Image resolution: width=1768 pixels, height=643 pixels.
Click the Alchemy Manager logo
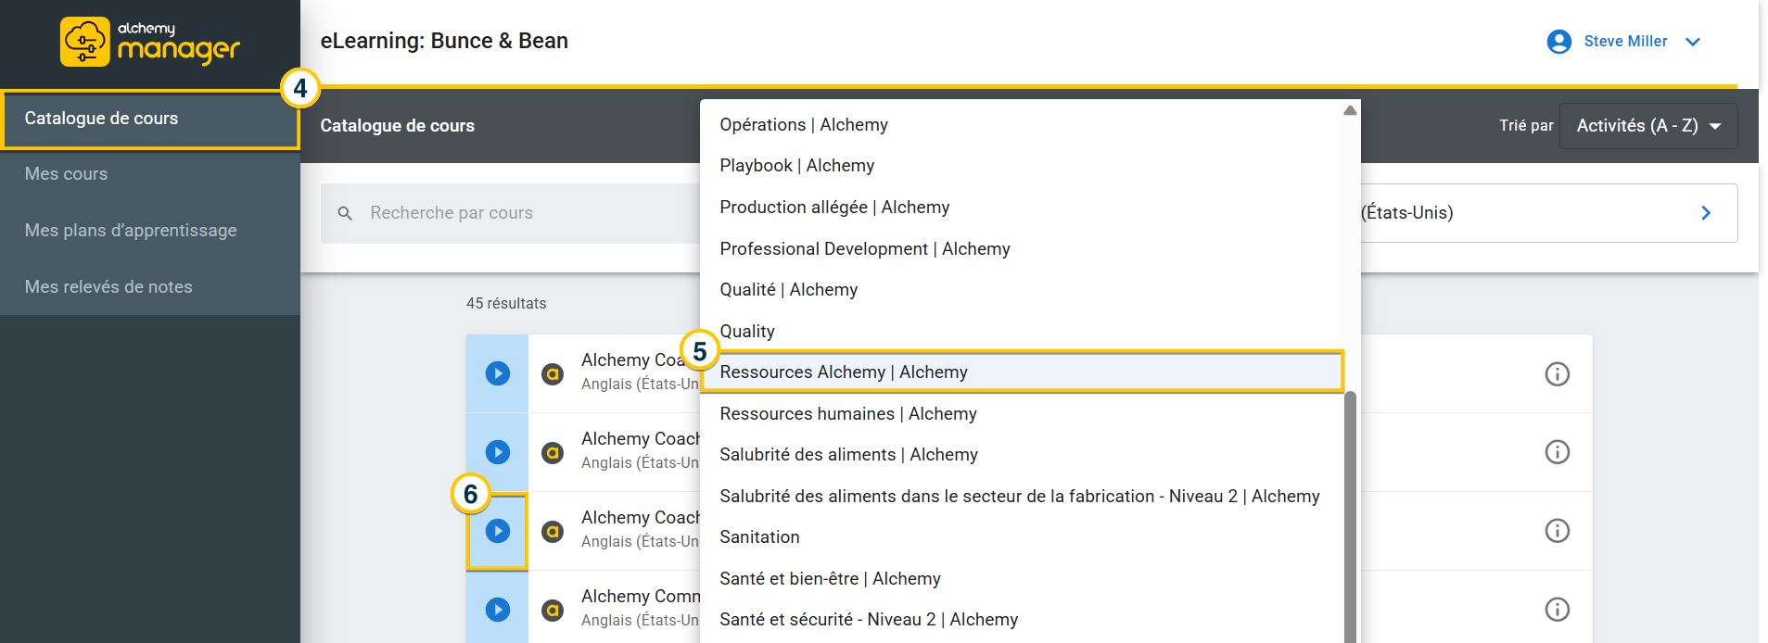pos(150,43)
